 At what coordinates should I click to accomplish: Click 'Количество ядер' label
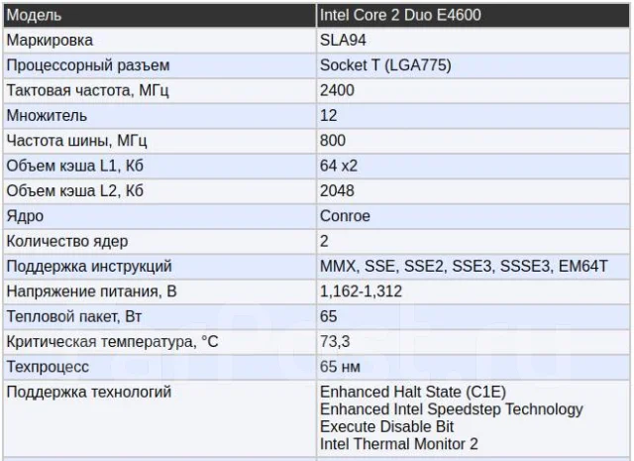coord(67,242)
